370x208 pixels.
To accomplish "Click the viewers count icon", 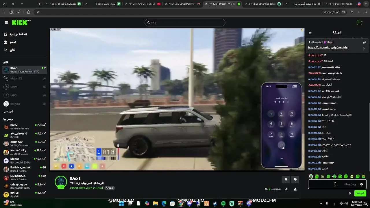I will 266,189.
